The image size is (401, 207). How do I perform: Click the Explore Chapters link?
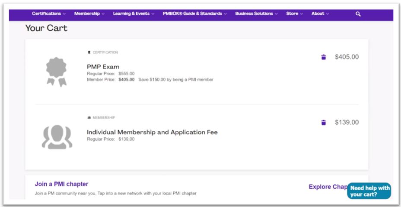(328, 187)
